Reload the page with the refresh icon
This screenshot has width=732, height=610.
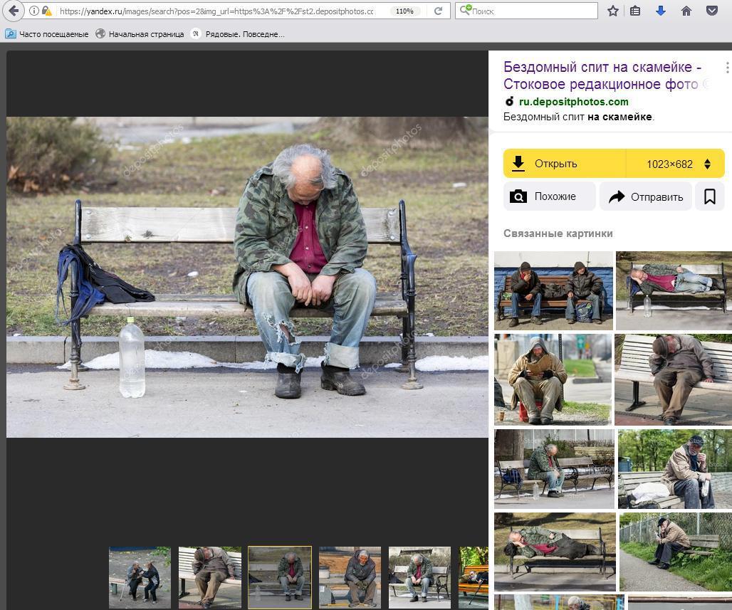(439, 11)
